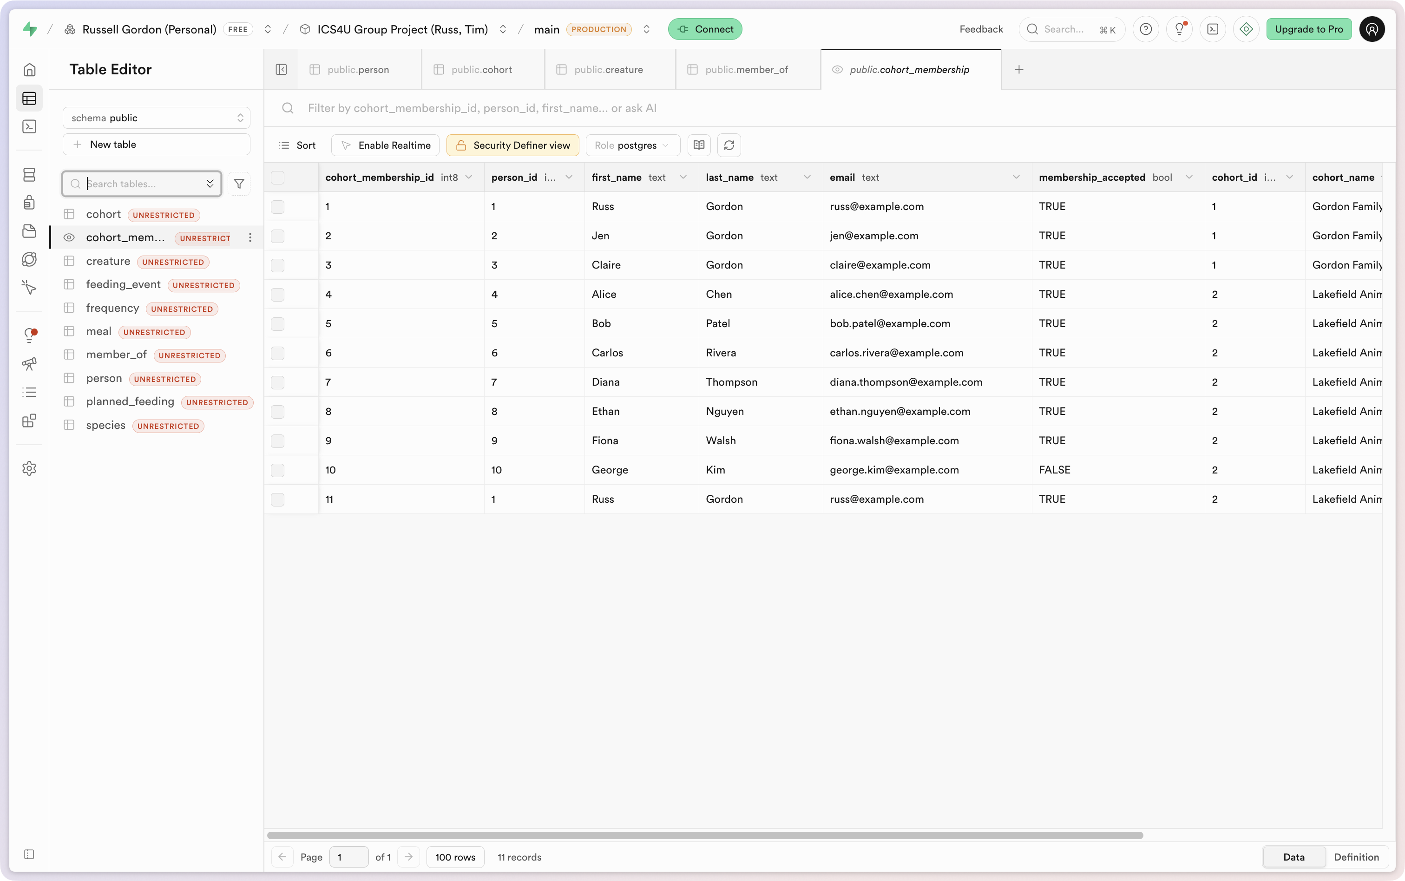Click the Enable Realtime button
1405x881 pixels.
click(x=386, y=145)
